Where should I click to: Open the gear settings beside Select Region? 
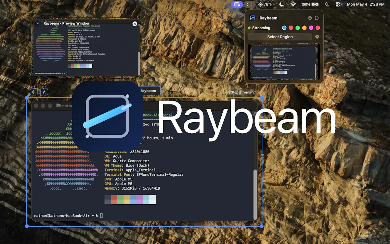317,37
